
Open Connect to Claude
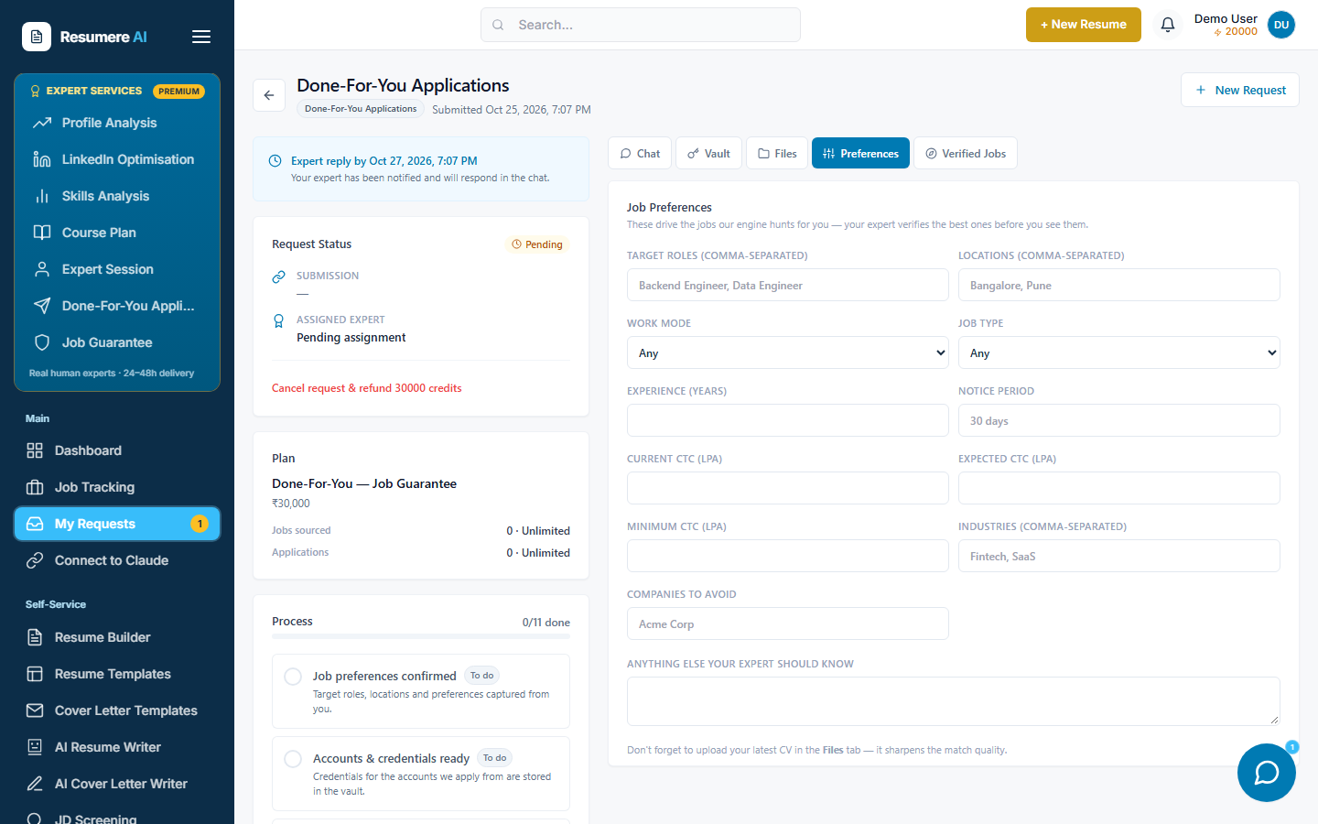pyautogui.click(x=117, y=560)
